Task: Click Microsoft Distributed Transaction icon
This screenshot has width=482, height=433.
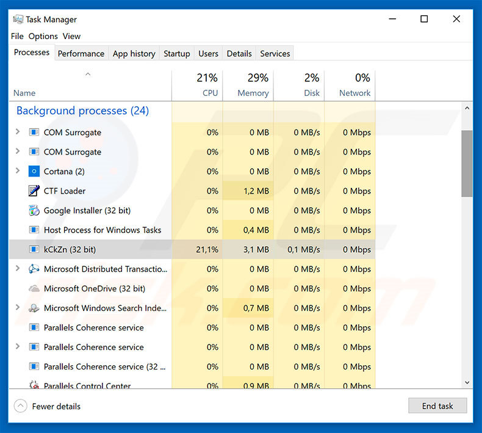Action: tap(34, 269)
